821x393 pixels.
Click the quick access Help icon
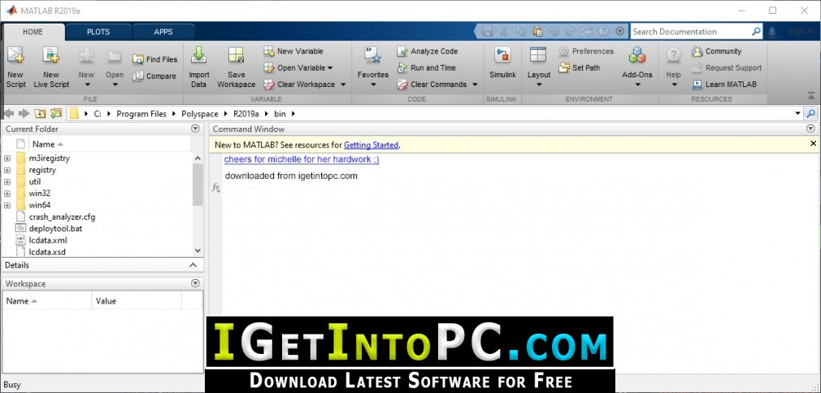point(603,32)
